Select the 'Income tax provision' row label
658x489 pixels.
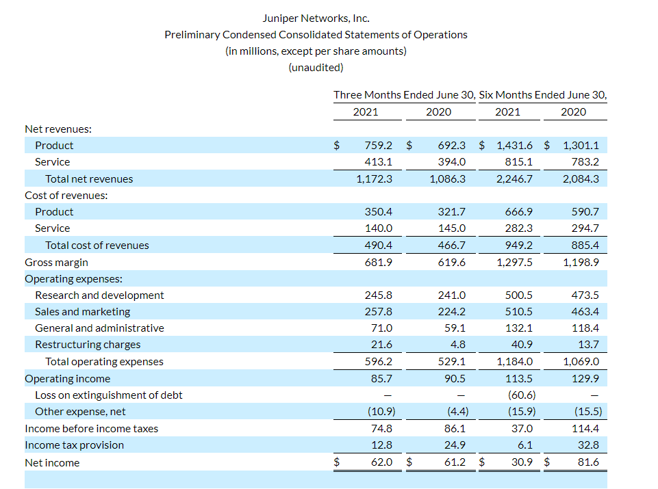[x=74, y=445]
